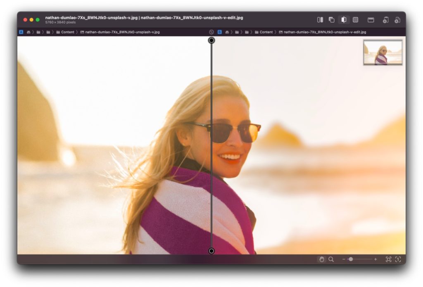Open Content folder in left path bar
The width and height of the screenshot is (423, 287).
coord(67,32)
